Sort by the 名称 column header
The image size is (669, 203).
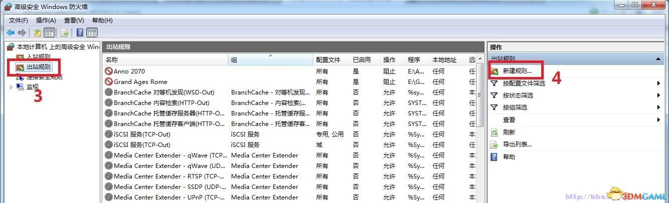[165, 59]
